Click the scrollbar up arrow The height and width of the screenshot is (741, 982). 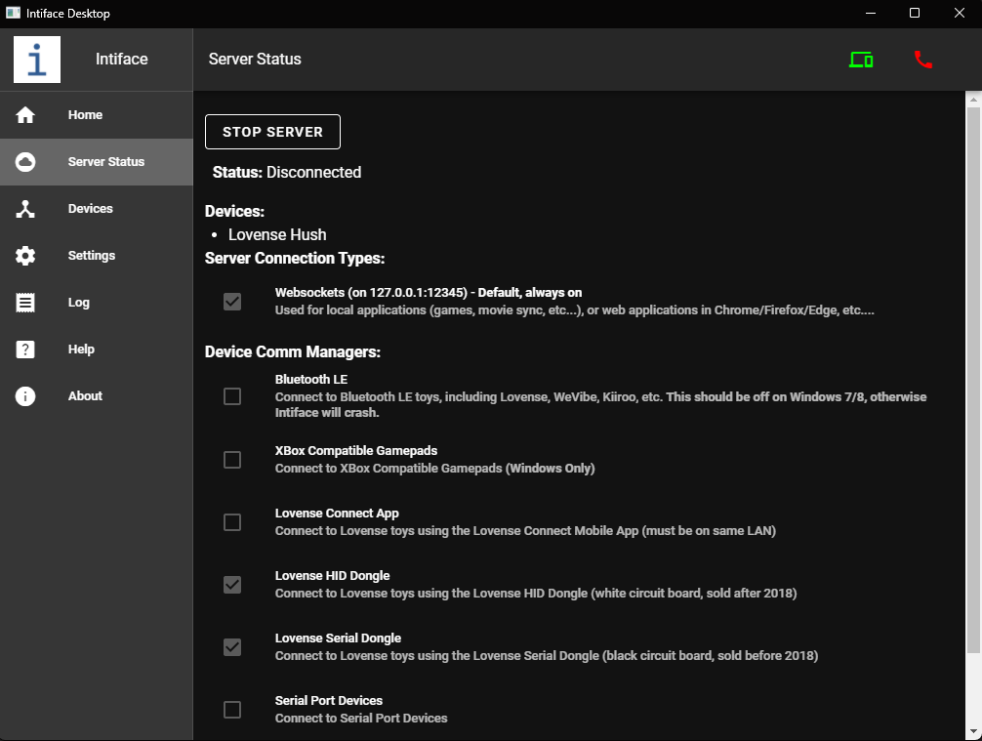point(973,99)
